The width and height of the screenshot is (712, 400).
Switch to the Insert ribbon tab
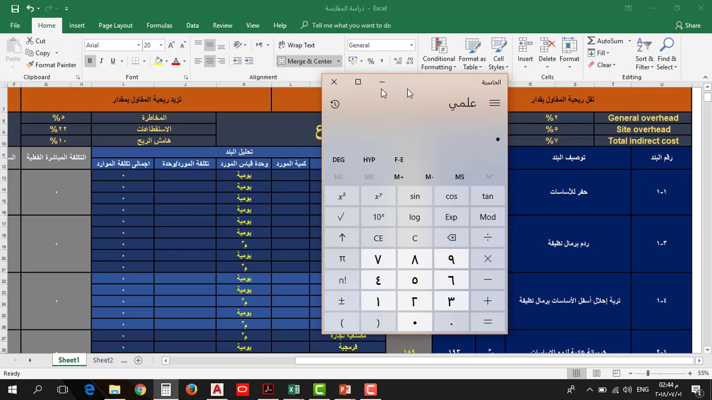77,26
